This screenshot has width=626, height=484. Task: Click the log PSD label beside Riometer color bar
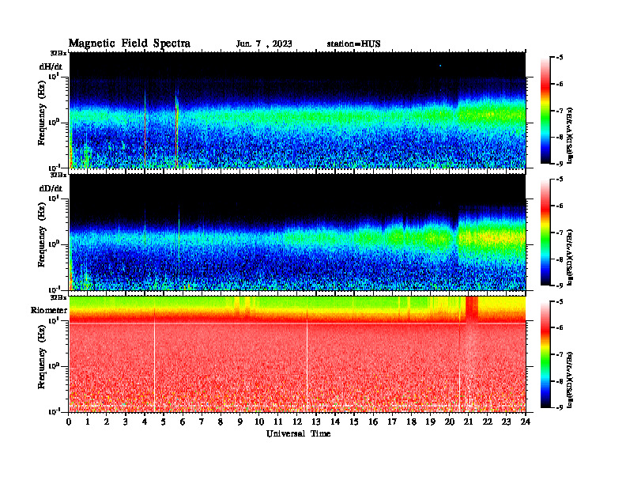pos(571,380)
